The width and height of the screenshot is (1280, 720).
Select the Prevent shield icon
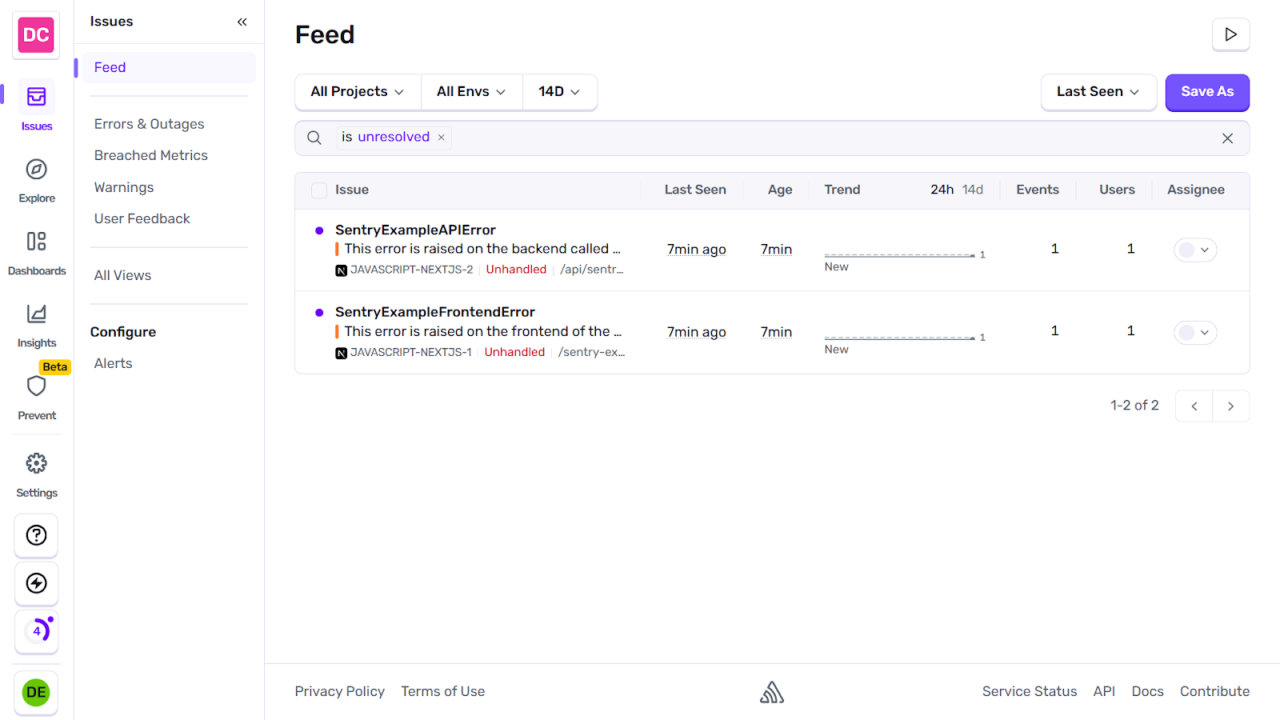pyautogui.click(x=36, y=386)
